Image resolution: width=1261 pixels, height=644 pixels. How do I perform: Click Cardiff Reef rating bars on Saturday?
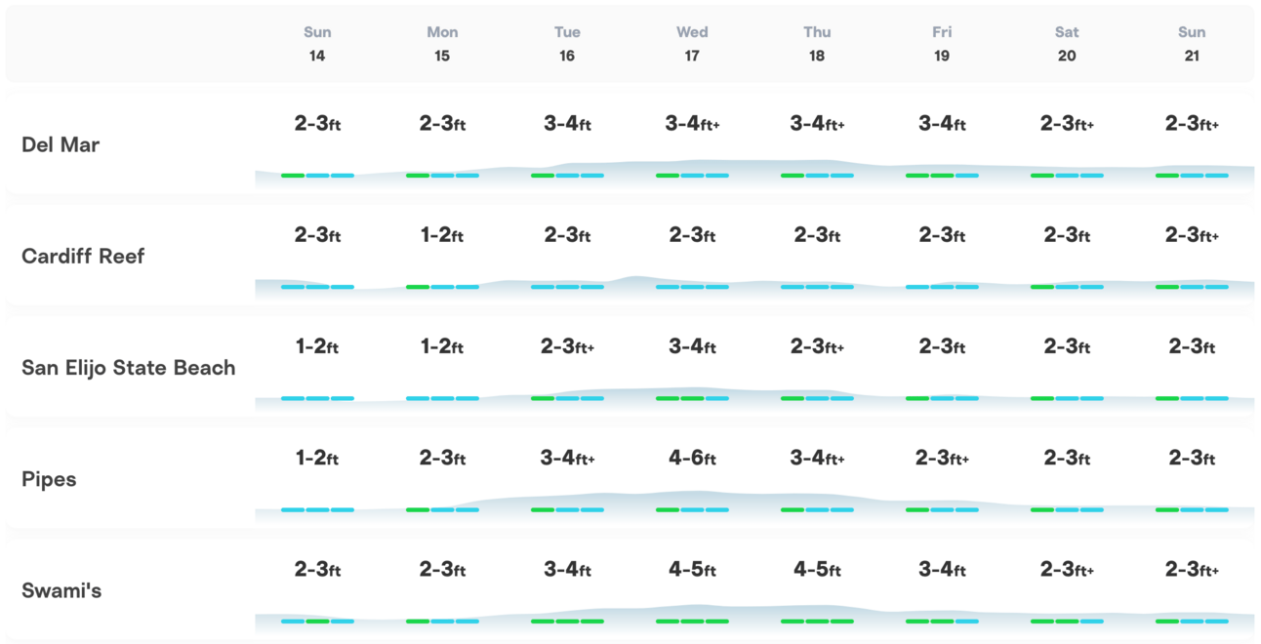point(1067,287)
